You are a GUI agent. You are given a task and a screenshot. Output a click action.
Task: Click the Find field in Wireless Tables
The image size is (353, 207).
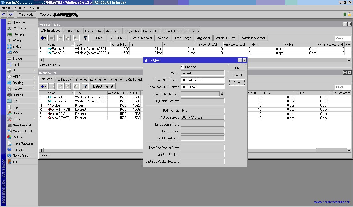(x=343, y=39)
